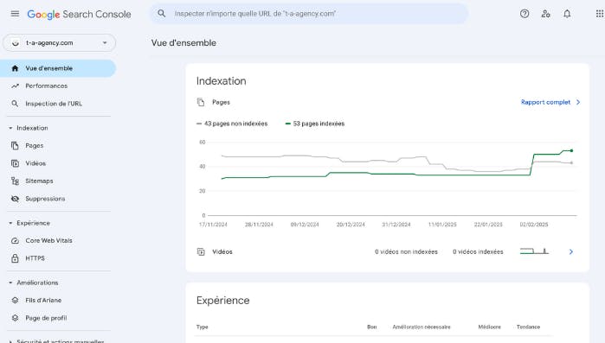Click the videos sparkline thumbnail
Screen dimensions: 605x343
click(x=534, y=251)
